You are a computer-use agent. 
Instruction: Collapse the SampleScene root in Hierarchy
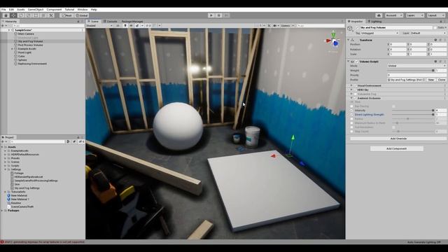[x=9, y=30]
